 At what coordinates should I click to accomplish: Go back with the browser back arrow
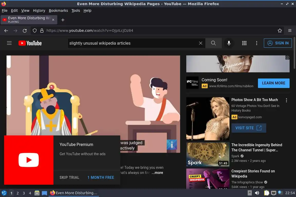[x=6, y=31]
